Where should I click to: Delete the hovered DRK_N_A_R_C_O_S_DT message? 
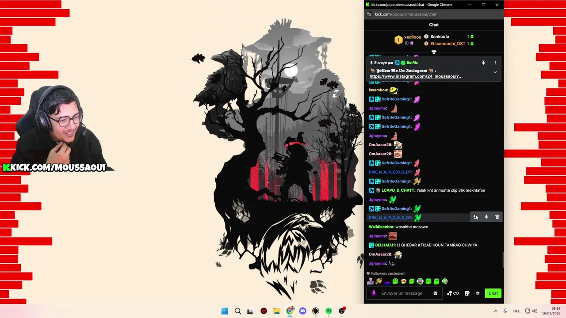tap(497, 217)
